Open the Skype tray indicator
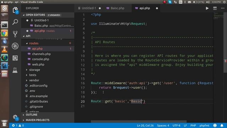 tap(170, 2)
